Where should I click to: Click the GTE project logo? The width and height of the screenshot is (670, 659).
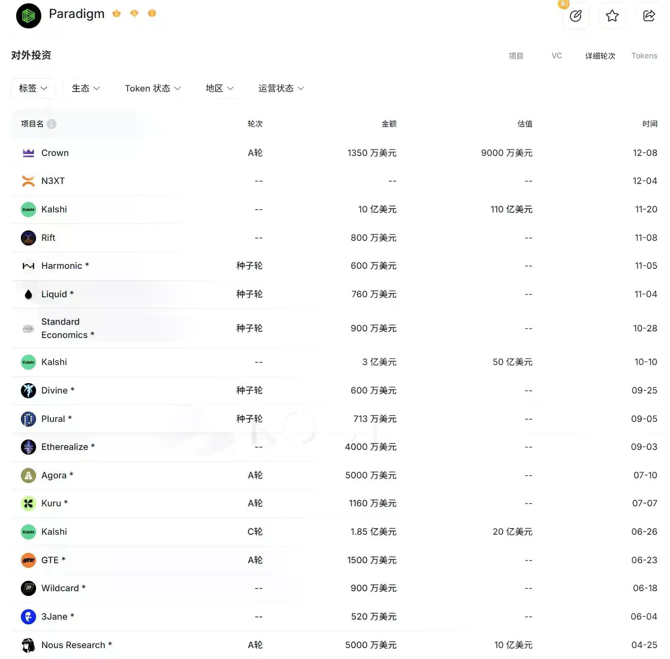coord(28,560)
